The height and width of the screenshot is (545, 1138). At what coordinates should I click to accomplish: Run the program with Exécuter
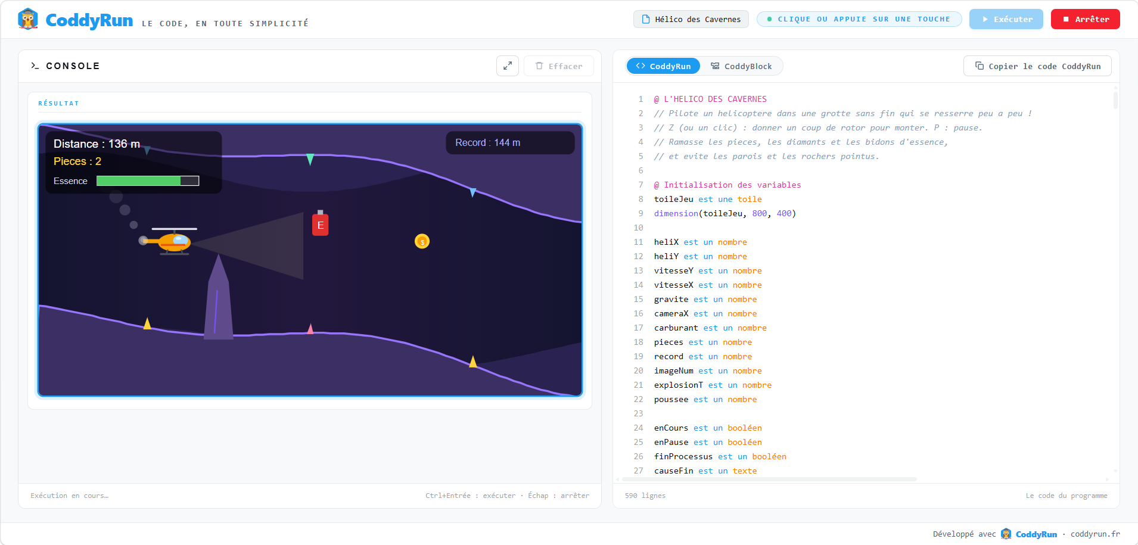pyautogui.click(x=1006, y=19)
